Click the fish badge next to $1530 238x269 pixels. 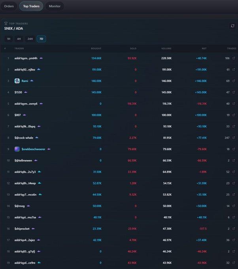point(26,92)
